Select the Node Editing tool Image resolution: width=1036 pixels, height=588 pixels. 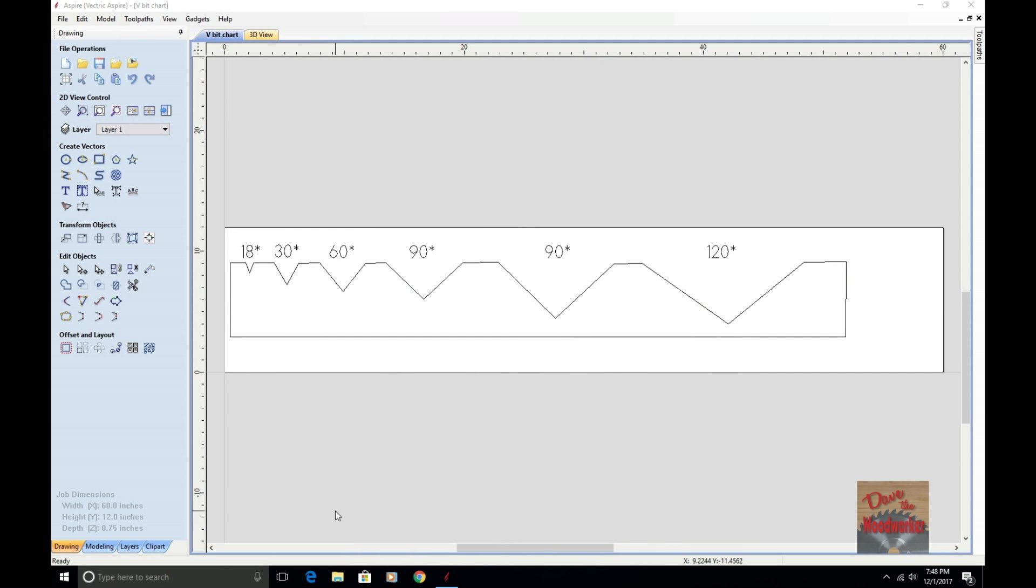[x=82, y=269]
